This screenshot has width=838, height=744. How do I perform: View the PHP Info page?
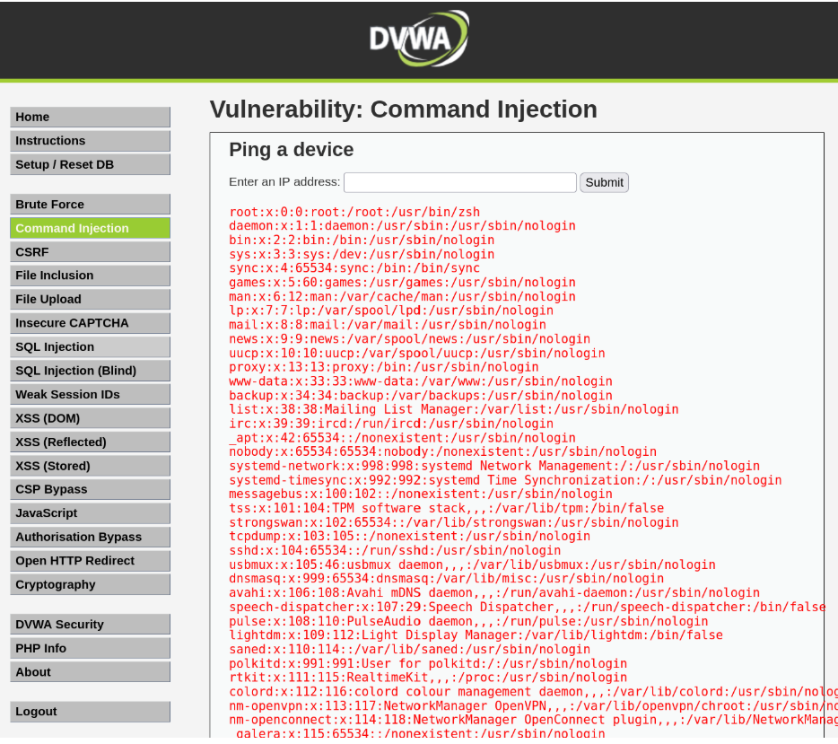[x=90, y=648]
